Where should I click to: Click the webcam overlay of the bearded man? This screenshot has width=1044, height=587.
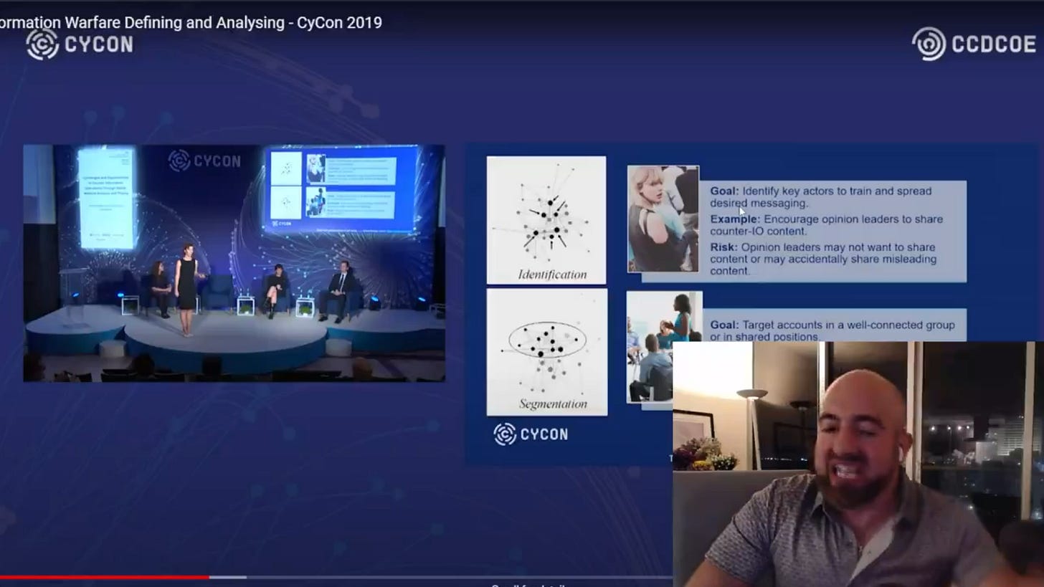click(x=858, y=464)
